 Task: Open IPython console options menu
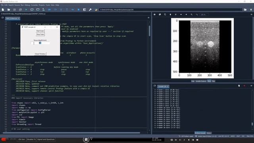coord(251,86)
